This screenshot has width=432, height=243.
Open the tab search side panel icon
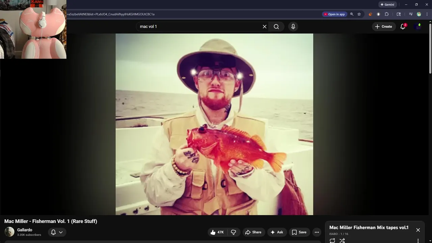coord(399,14)
